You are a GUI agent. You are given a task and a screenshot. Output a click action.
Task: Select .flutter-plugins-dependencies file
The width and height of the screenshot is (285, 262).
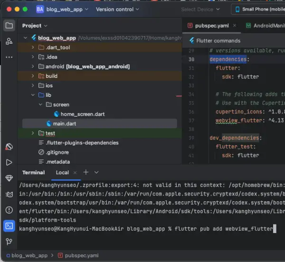82,143
